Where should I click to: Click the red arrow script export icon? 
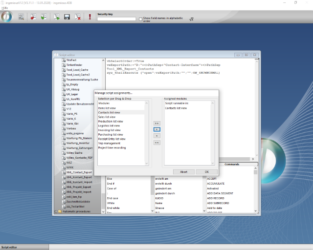coord(33,17)
